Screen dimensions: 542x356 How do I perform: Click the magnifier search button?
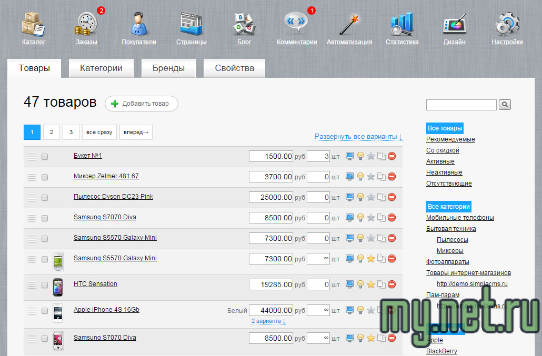505,105
